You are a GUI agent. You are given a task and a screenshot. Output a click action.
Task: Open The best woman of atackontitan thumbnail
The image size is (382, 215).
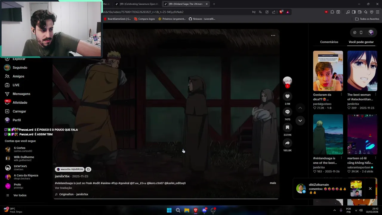click(x=362, y=71)
